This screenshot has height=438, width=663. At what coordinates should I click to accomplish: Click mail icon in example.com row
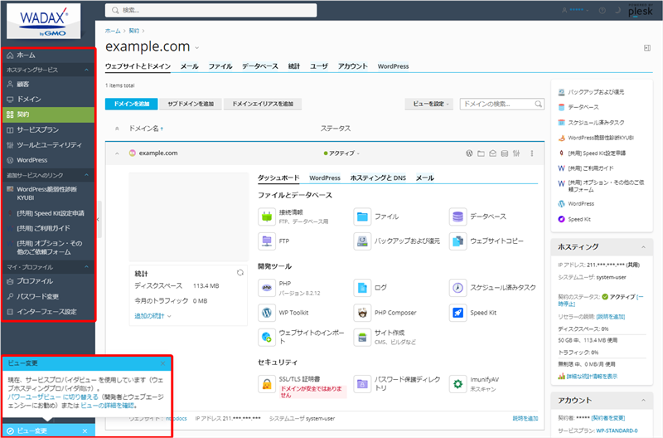pyautogui.click(x=492, y=153)
